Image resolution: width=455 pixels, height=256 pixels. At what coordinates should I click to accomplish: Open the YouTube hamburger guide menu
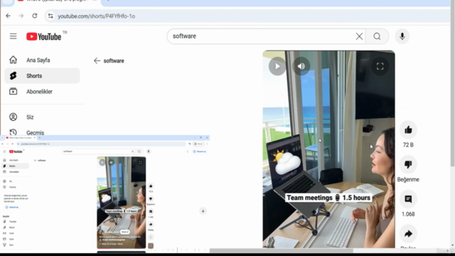13,36
